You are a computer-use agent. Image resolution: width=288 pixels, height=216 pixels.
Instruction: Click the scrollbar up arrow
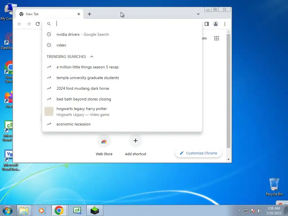[228, 32]
